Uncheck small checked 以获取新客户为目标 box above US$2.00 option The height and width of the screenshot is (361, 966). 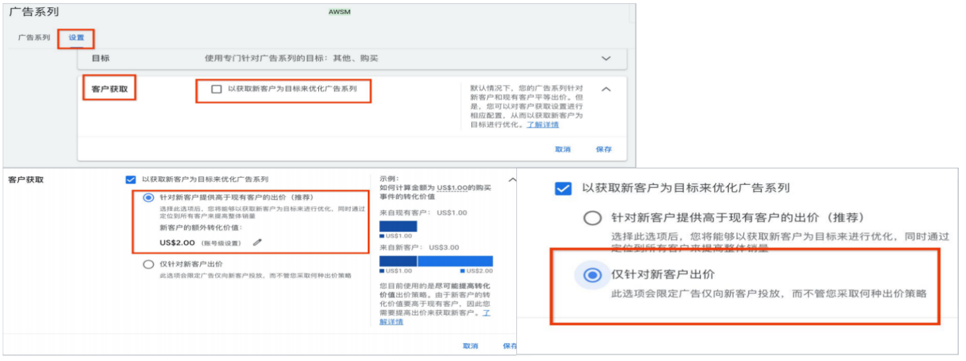pyautogui.click(x=130, y=180)
